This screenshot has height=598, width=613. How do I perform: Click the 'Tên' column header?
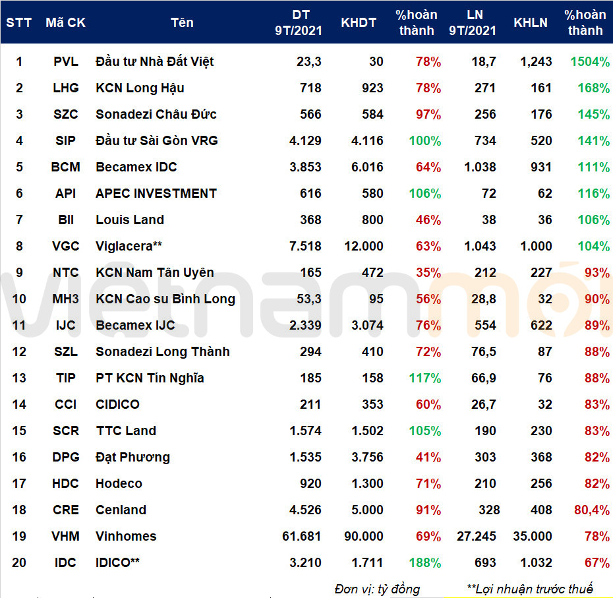click(182, 22)
